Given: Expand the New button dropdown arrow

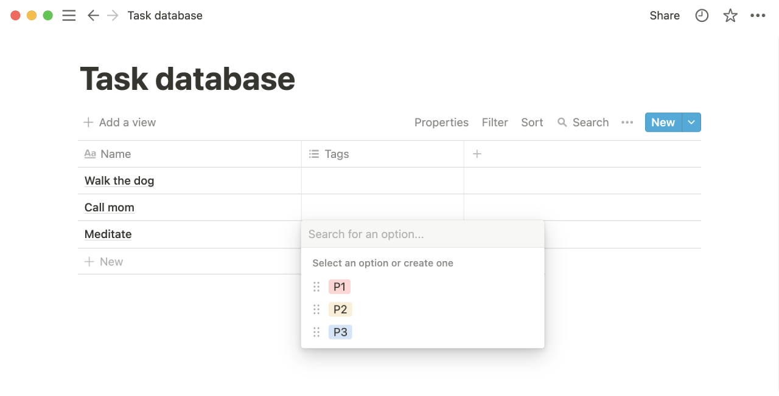Looking at the screenshot, I should tap(691, 123).
